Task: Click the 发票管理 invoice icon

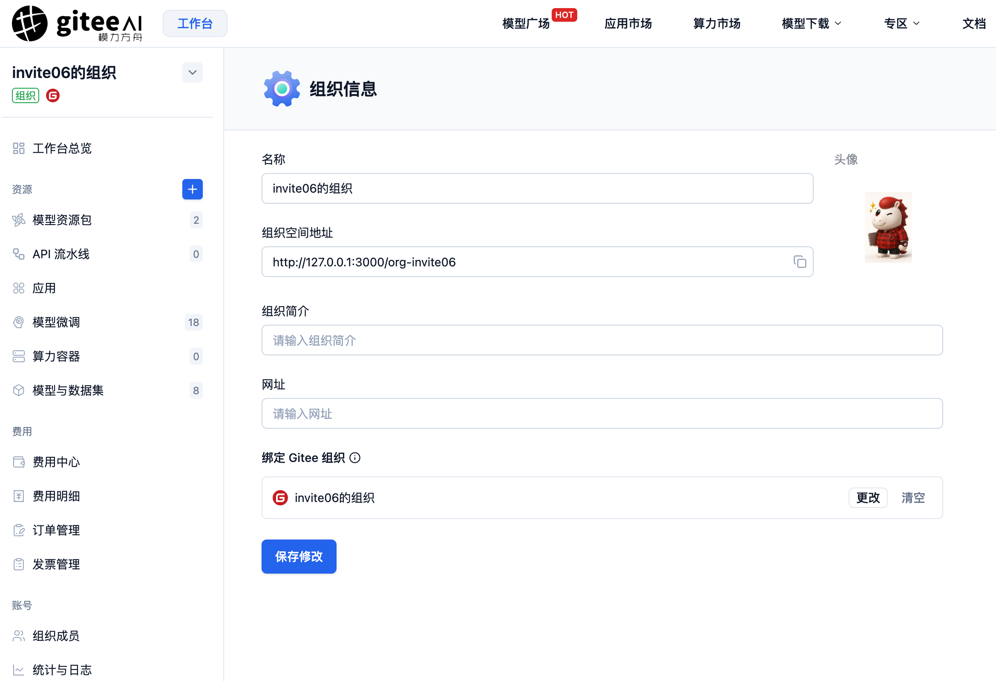Action: coord(18,564)
